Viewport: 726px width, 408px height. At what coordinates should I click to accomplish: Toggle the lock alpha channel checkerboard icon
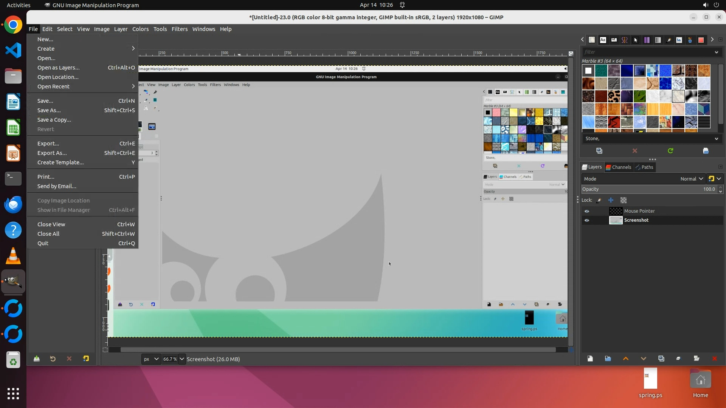[x=624, y=200]
